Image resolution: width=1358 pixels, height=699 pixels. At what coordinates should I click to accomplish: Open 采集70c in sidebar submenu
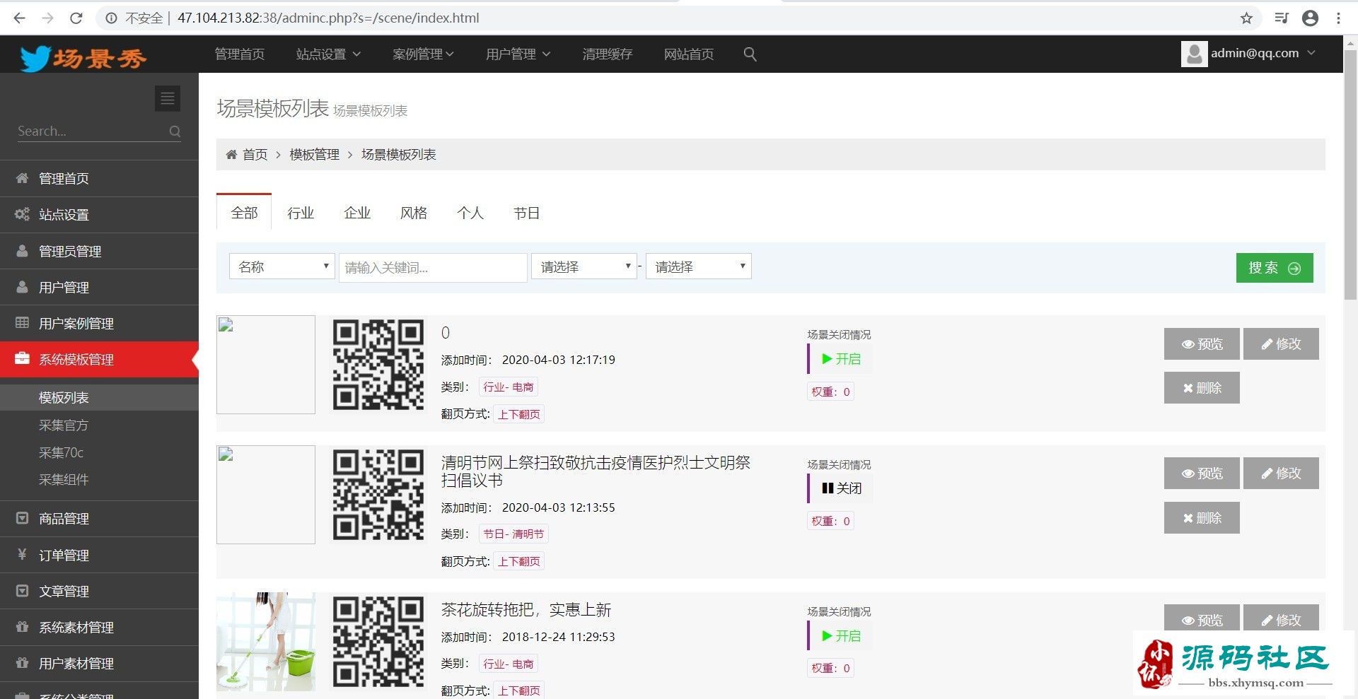[62, 452]
